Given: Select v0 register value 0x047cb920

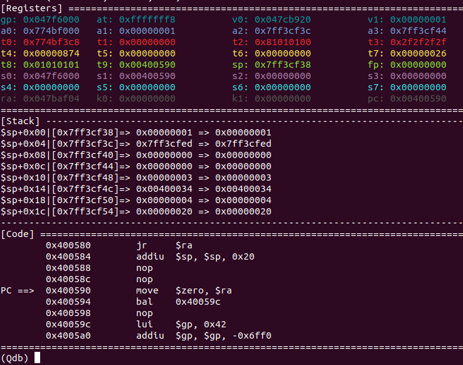Looking at the screenshot, I should pyautogui.click(x=282, y=20).
